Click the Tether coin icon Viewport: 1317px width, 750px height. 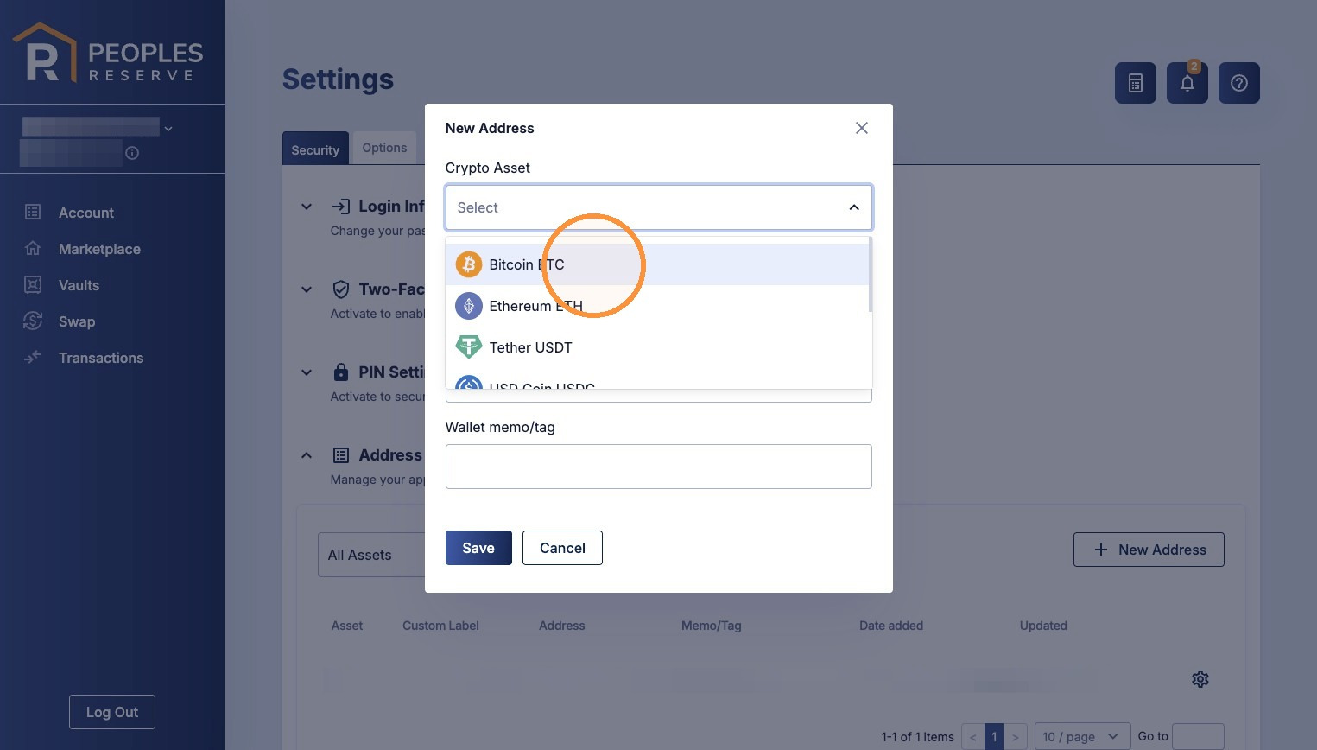[469, 347]
